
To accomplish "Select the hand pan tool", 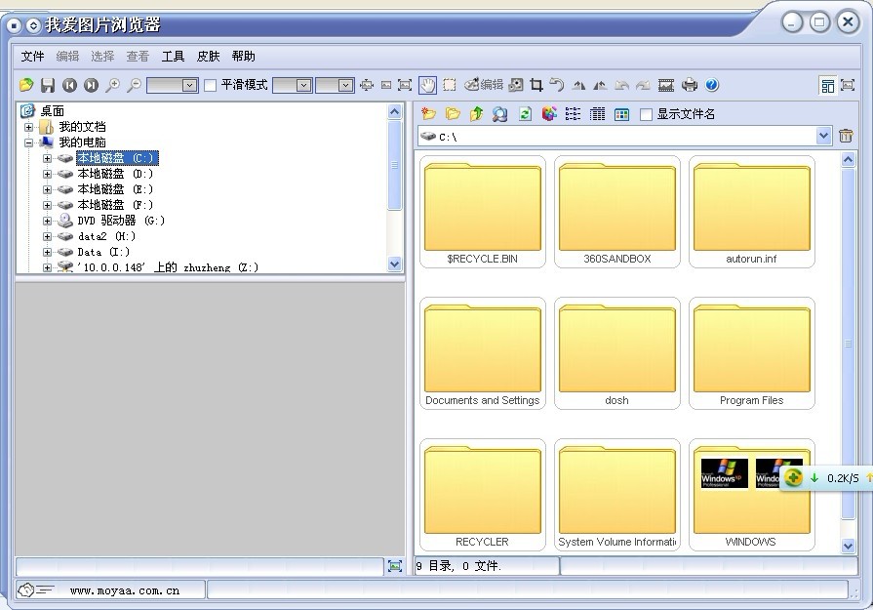I will tap(427, 85).
